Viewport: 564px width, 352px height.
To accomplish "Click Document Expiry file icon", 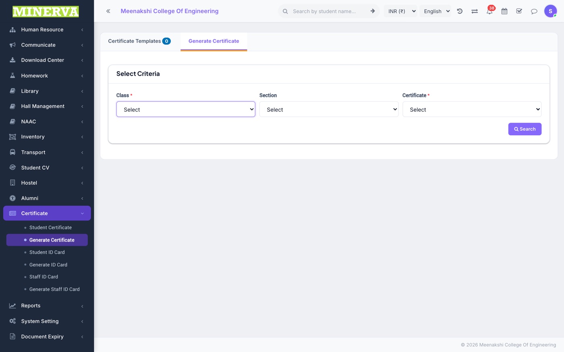I will point(12,337).
